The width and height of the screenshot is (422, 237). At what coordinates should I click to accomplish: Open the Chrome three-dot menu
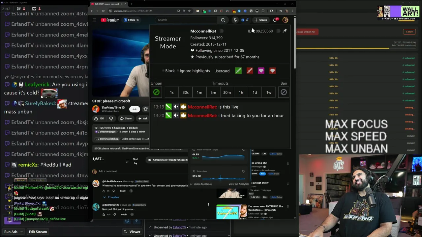pyautogui.click(x=292, y=11)
